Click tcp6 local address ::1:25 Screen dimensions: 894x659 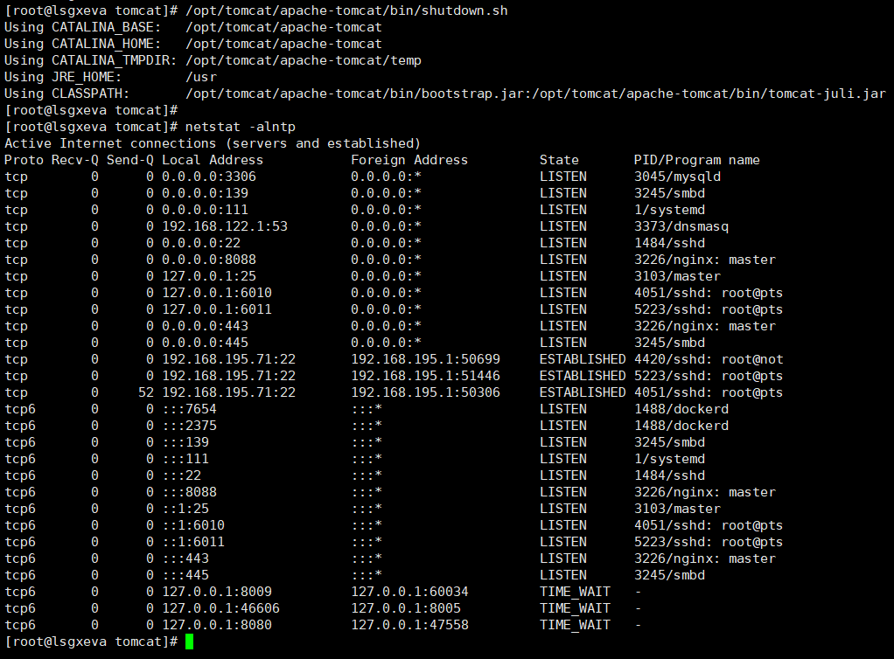(185, 508)
